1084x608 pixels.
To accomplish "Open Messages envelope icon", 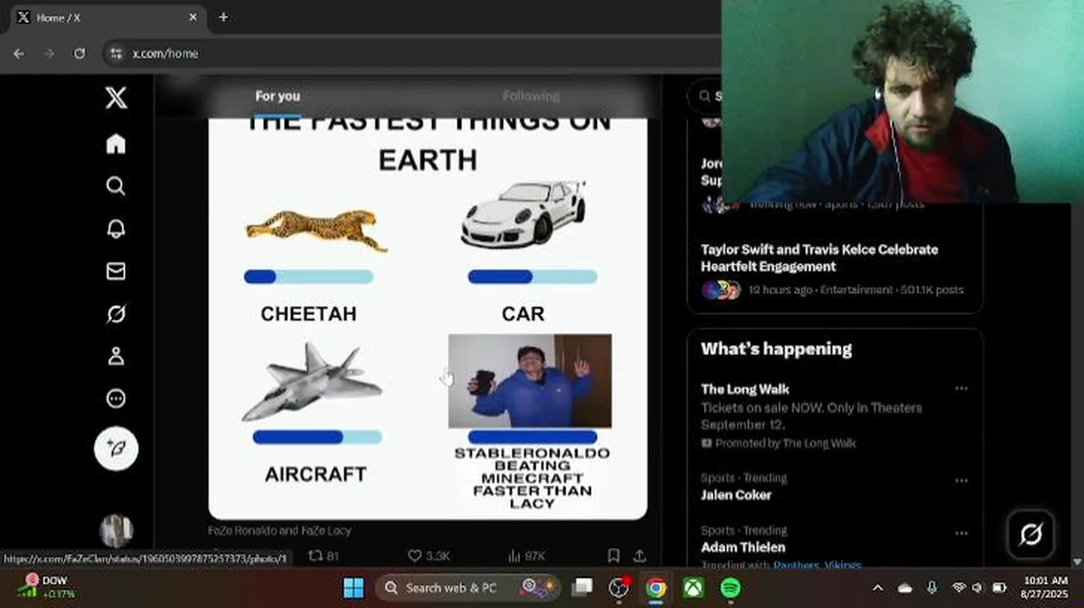I will click(x=116, y=271).
